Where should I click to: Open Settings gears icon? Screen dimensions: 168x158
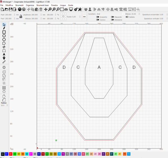coord(76,9)
